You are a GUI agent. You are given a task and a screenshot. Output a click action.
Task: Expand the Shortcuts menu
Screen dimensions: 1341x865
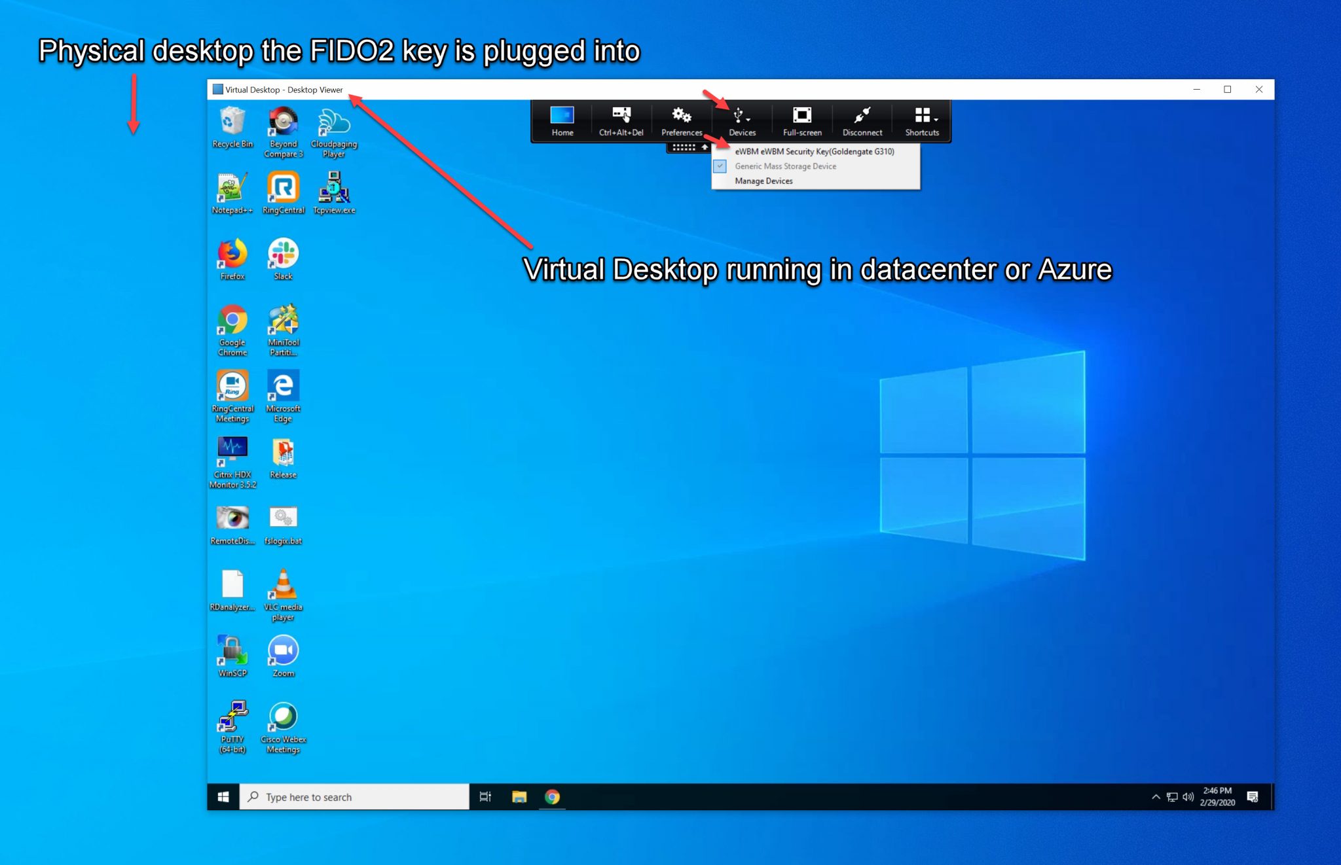(922, 120)
